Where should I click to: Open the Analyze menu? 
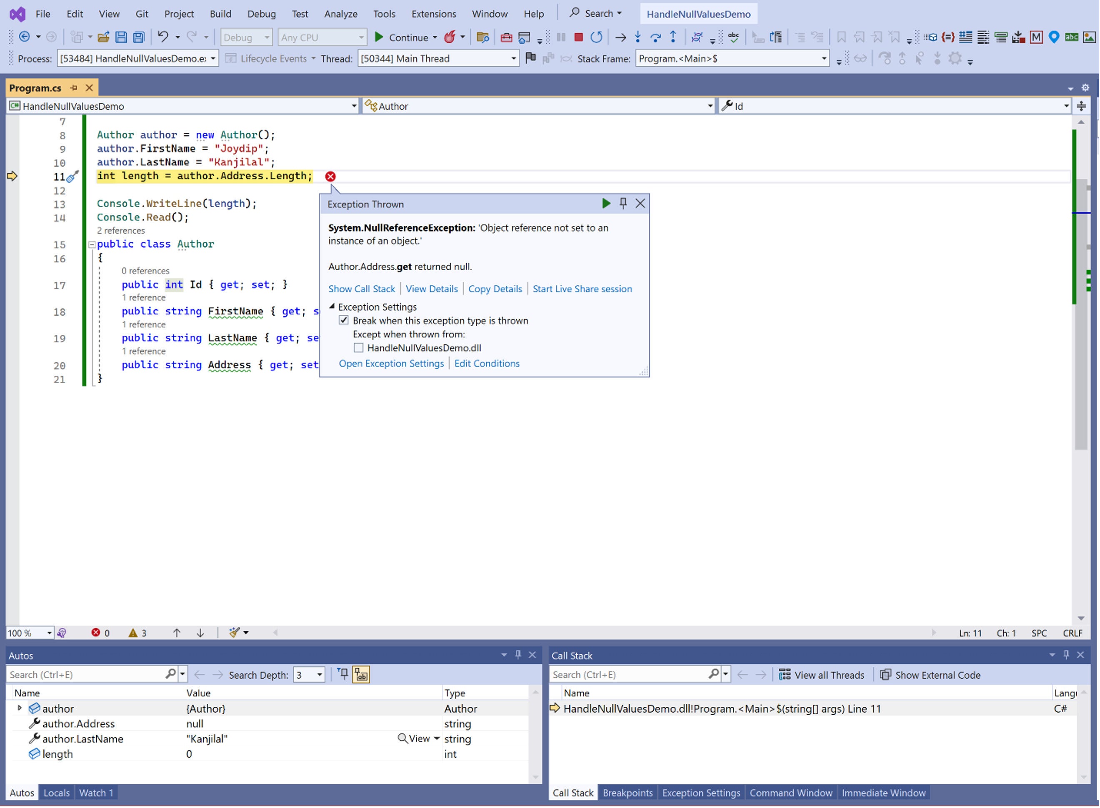pyautogui.click(x=340, y=14)
